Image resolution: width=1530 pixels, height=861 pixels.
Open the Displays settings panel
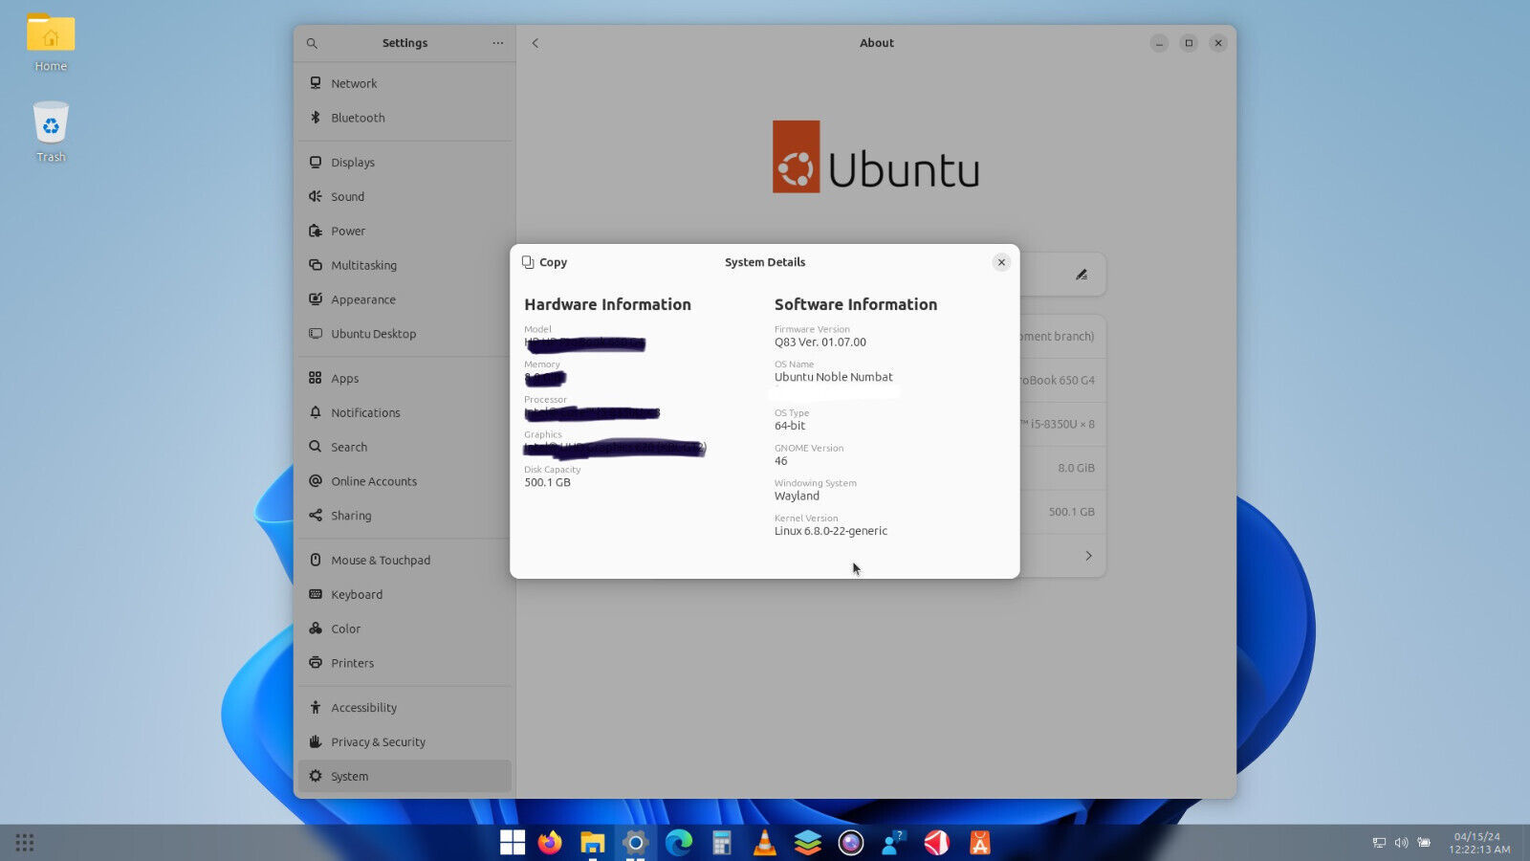click(404, 163)
